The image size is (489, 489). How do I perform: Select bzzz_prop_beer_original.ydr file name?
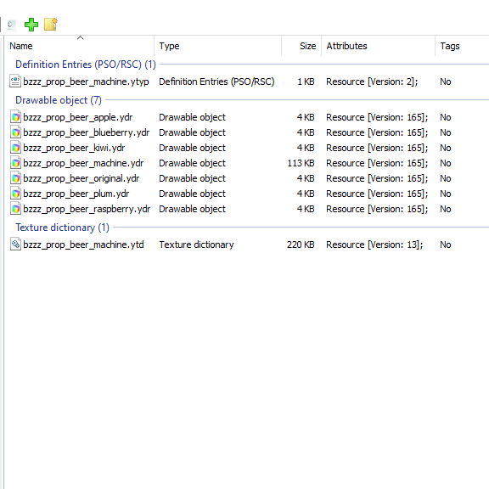(x=81, y=178)
